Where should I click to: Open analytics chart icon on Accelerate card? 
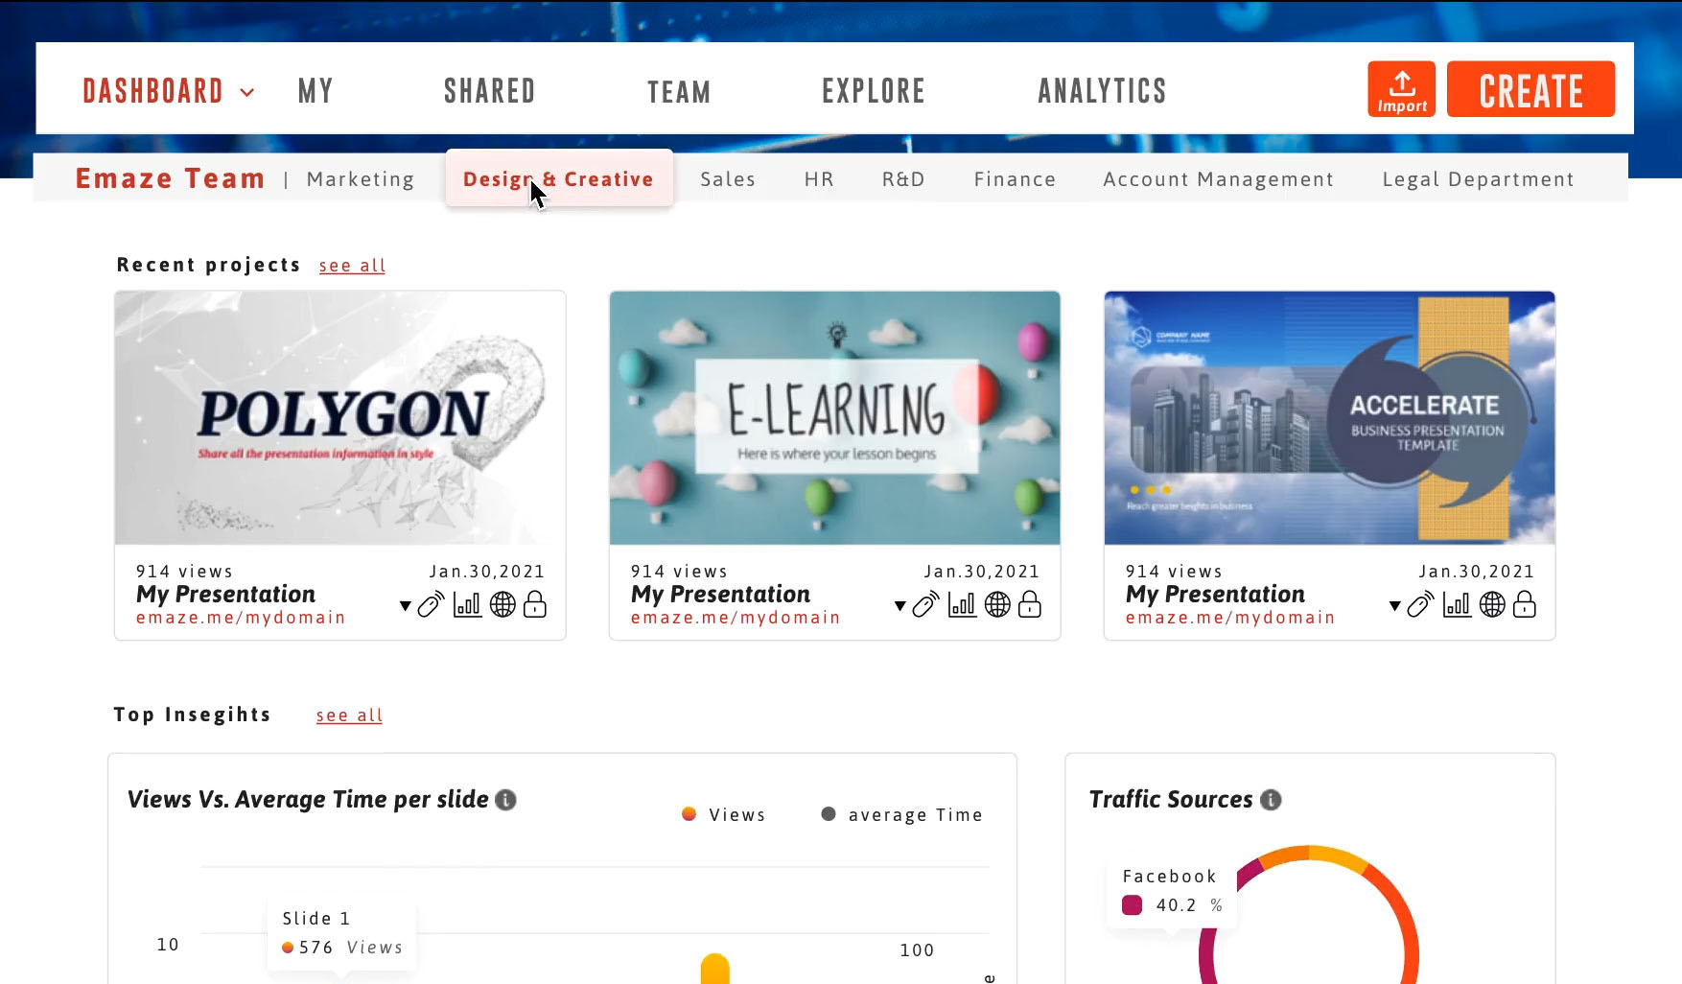pyautogui.click(x=1457, y=604)
